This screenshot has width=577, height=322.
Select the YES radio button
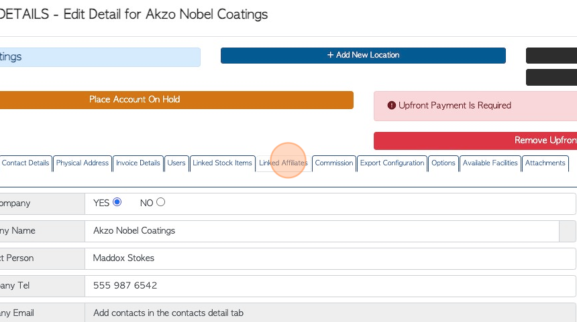tap(117, 202)
